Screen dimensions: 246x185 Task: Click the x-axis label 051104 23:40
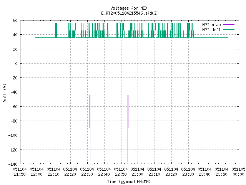(205, 172)
